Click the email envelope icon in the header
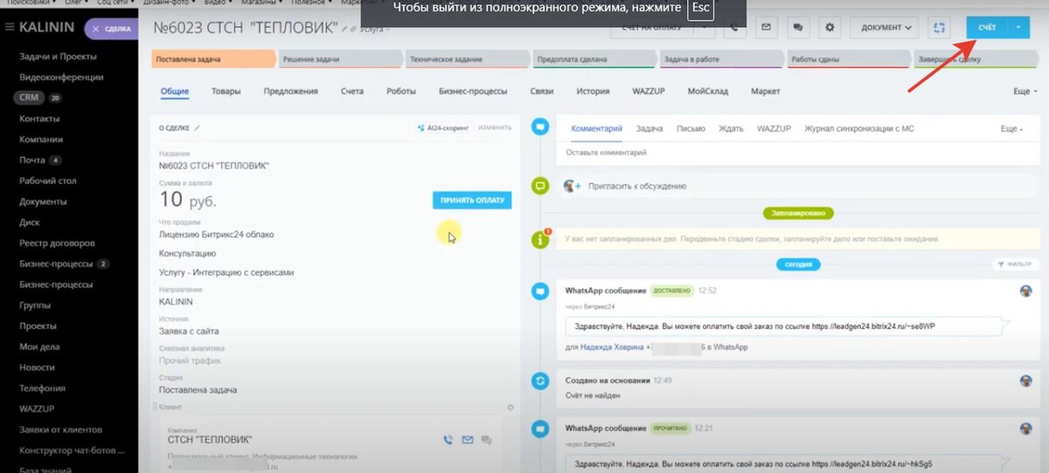This screenshot has height=473, width=1049. point(765,27)
